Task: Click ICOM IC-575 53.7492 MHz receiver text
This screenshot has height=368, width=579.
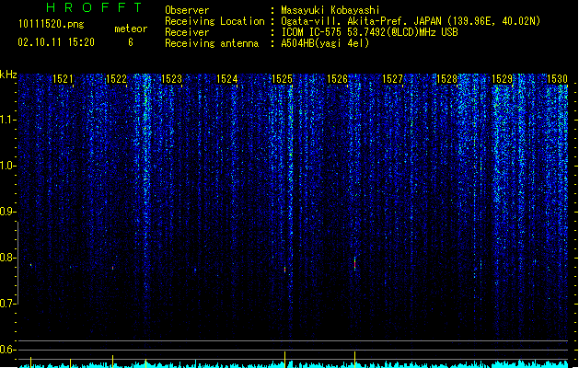Action: tap(369, 32)
